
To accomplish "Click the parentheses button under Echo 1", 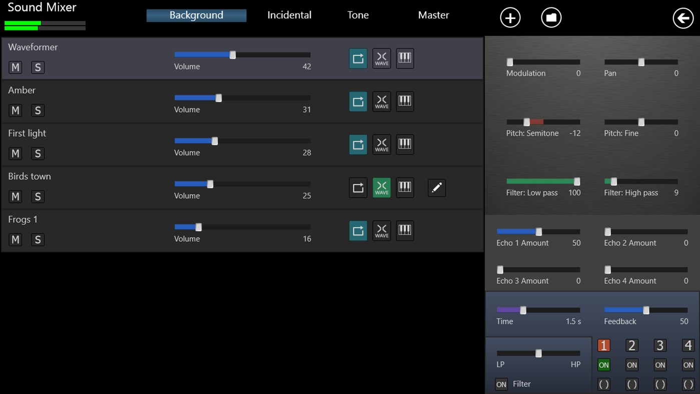I will tap(603, 383).
